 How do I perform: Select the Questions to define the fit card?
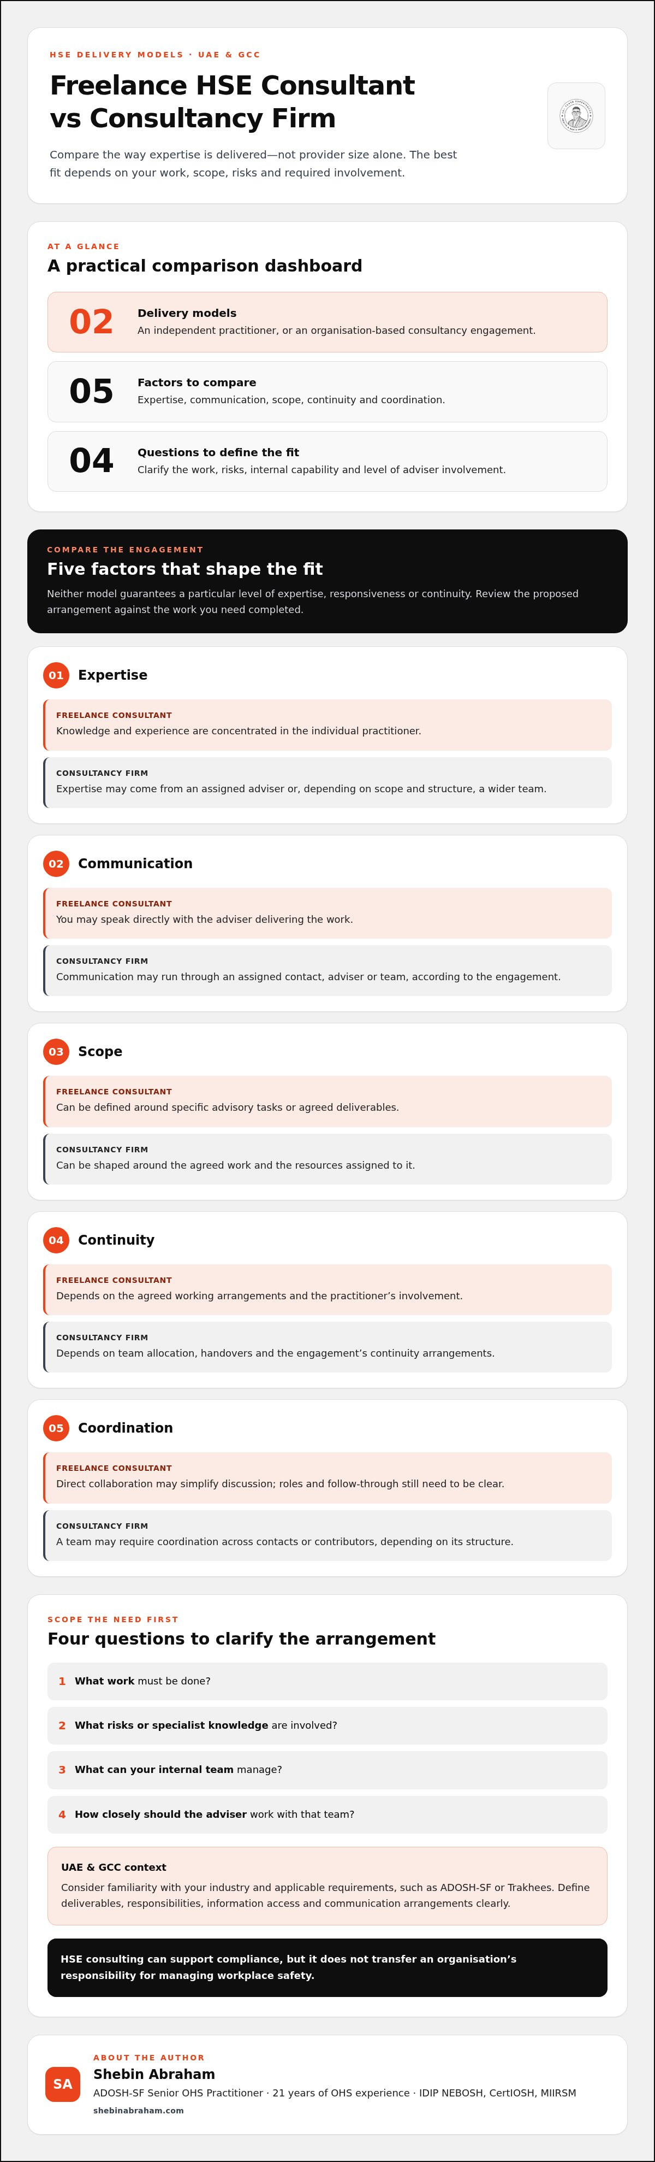point(327,461)
